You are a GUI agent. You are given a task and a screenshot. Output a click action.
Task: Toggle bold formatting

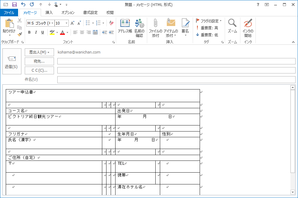click(29, 32)
